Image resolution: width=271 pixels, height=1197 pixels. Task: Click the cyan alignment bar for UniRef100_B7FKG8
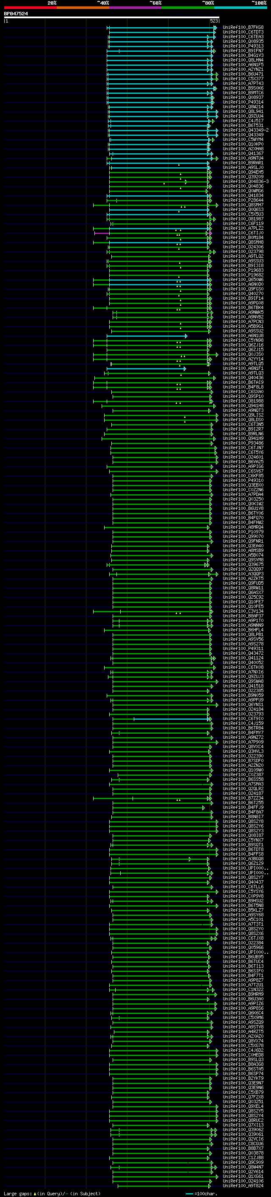(x=161, y=28)
